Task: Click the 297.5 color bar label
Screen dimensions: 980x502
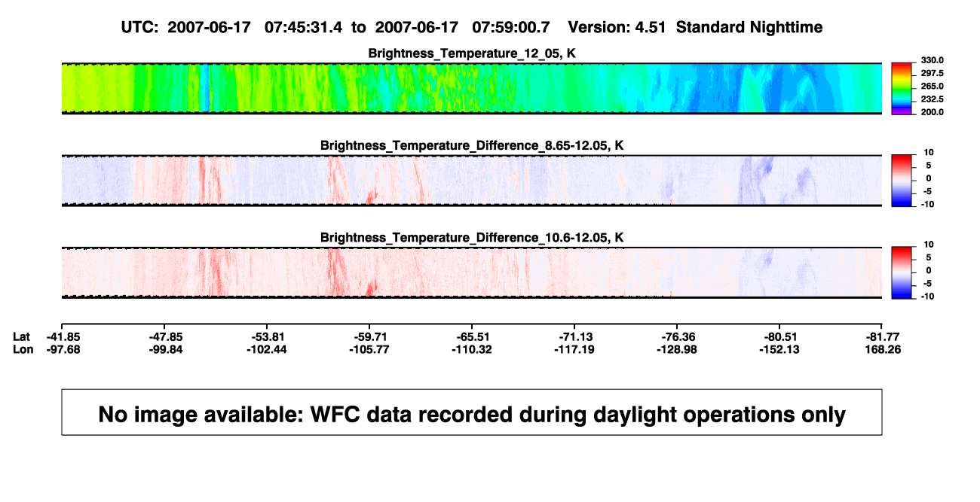Action: tap(932, 74)
